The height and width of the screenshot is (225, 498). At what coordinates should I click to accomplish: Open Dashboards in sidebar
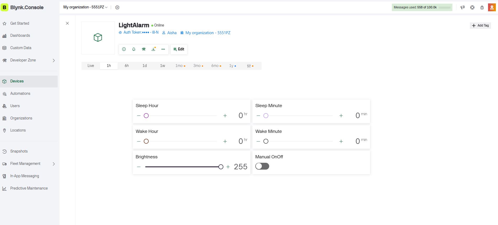[29, 35]
